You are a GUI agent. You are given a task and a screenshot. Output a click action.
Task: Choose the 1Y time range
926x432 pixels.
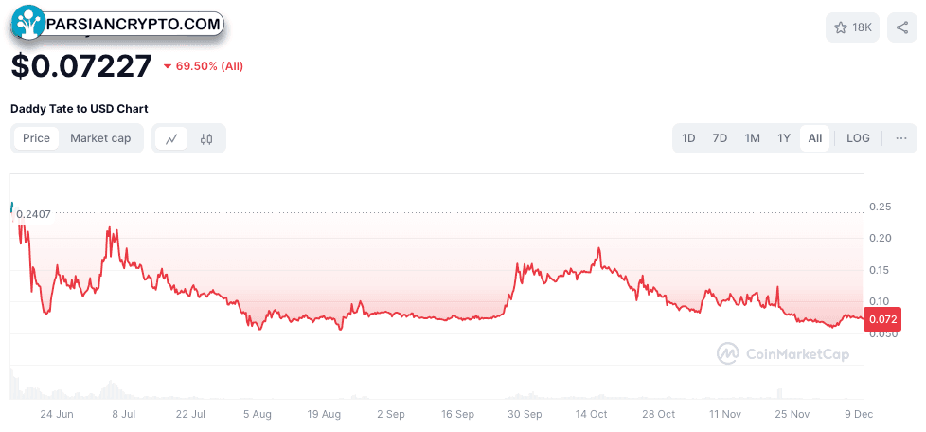pos(784,138)
